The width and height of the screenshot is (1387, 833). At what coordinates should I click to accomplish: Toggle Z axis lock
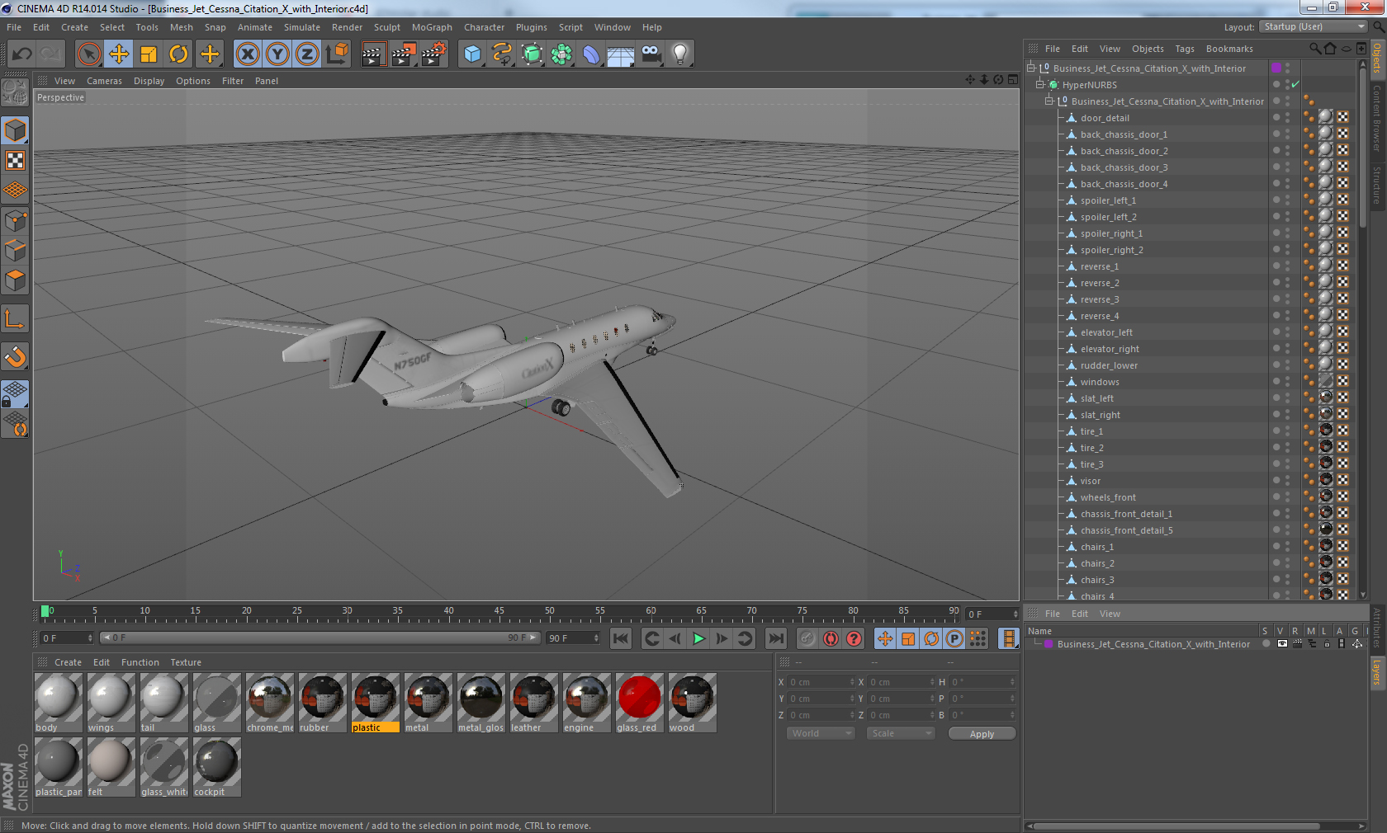[307, 54]
